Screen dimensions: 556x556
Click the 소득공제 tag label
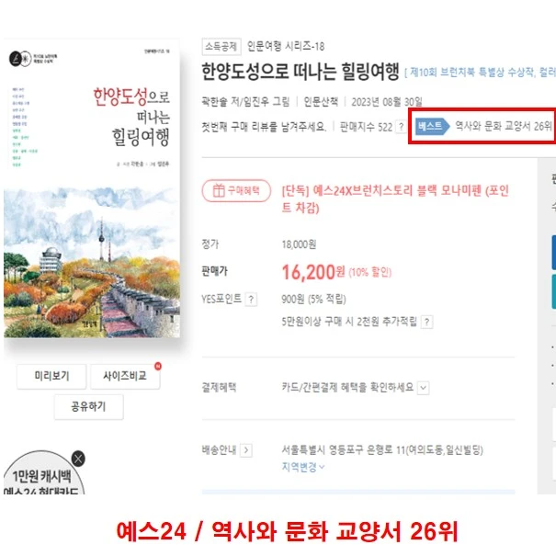(221, 47)
